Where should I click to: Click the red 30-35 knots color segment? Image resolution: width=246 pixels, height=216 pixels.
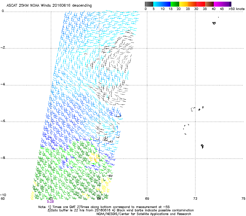201,4
